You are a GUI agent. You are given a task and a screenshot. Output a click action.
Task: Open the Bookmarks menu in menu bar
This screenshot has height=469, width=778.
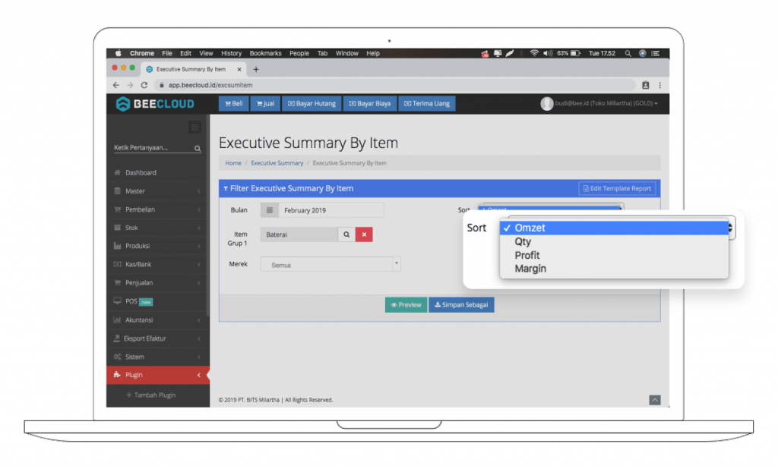pyautogui.click(x=264, y=53)
